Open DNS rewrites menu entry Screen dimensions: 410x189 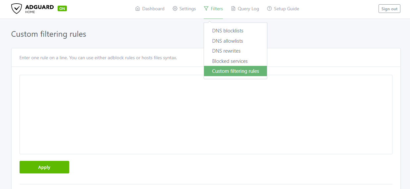(226, 51)
